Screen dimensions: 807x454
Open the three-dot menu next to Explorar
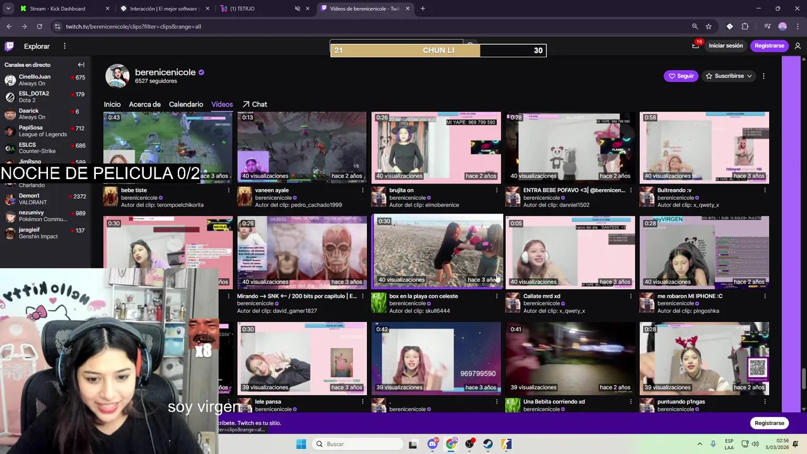(x=64, y=46)
